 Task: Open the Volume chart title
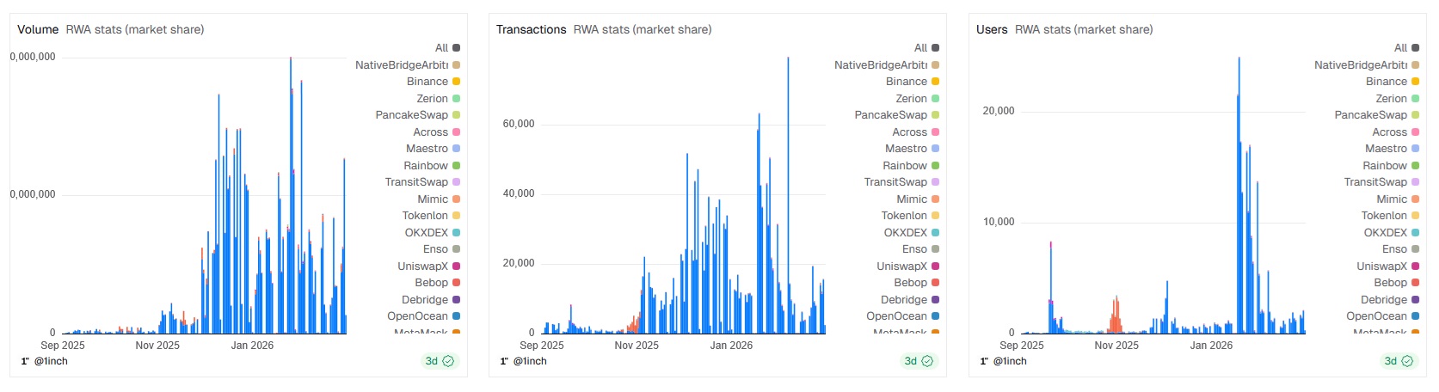pos(38,29)
